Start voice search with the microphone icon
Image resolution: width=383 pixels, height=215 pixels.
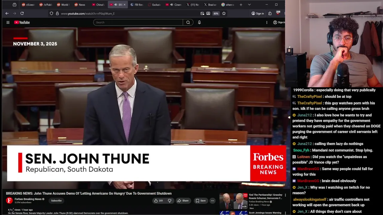[199, 22]
